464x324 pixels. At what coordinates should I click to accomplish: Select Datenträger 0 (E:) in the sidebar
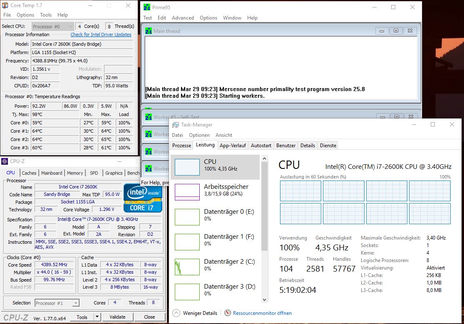[x=215, y=217]
